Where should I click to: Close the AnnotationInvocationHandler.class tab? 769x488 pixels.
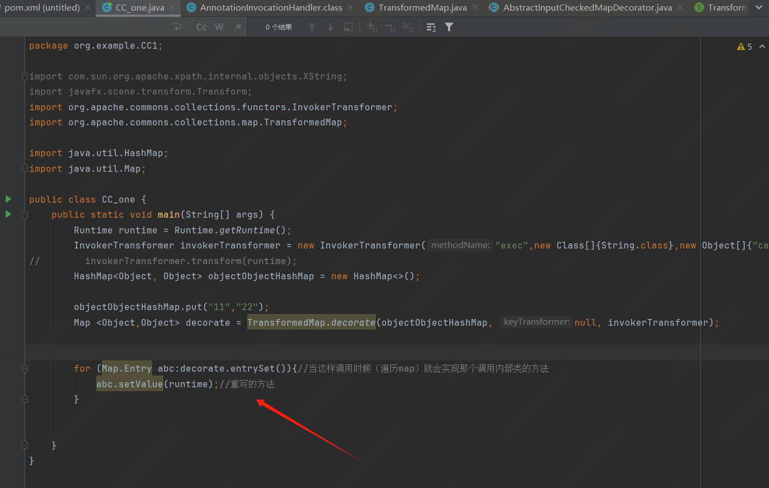tap(351, 8)
